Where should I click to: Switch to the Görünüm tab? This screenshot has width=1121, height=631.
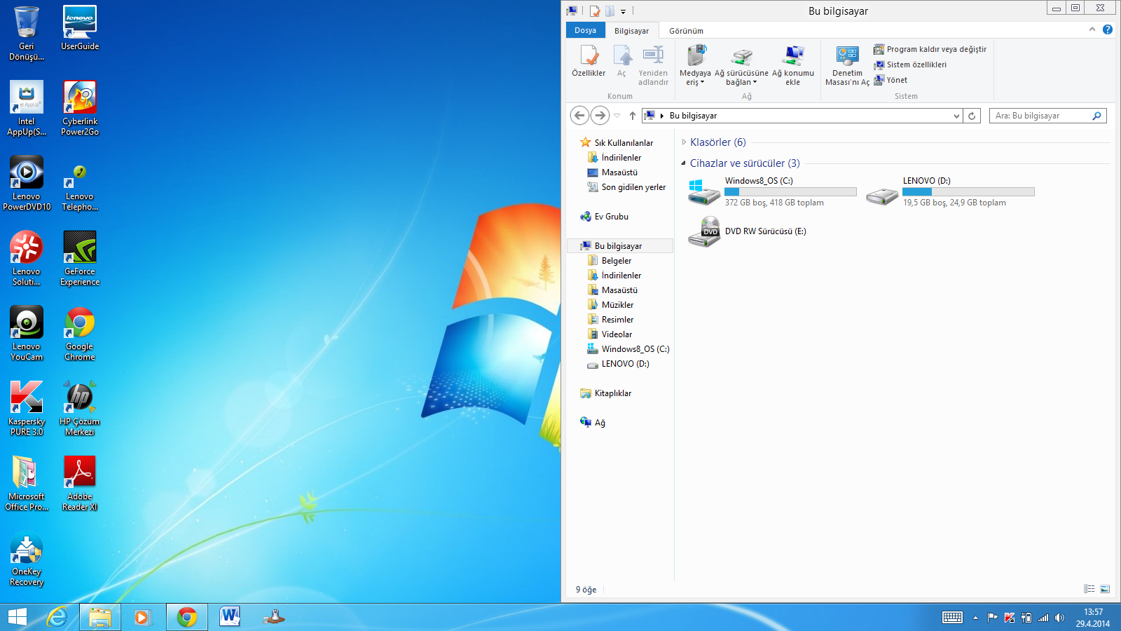click(686, 31)
